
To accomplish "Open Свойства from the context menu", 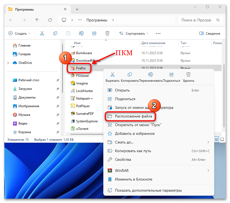I will (158, 159).
